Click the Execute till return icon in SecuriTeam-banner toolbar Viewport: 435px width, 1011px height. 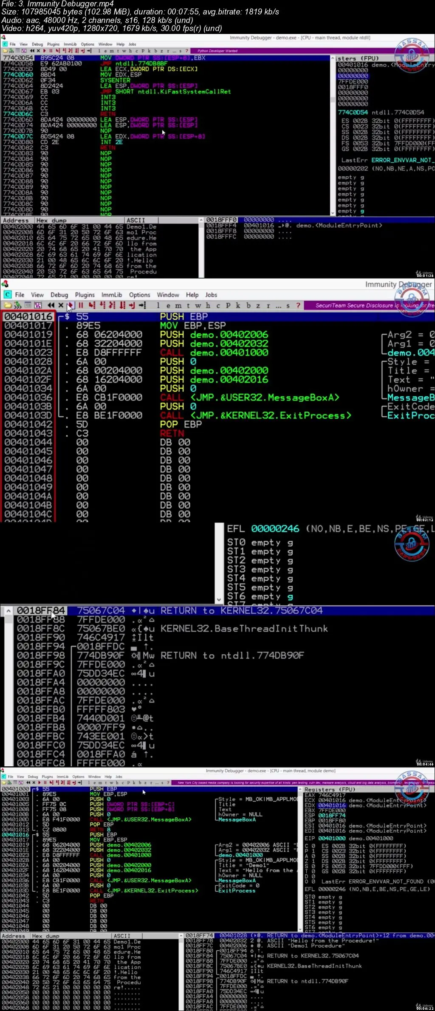pos(132,305)
